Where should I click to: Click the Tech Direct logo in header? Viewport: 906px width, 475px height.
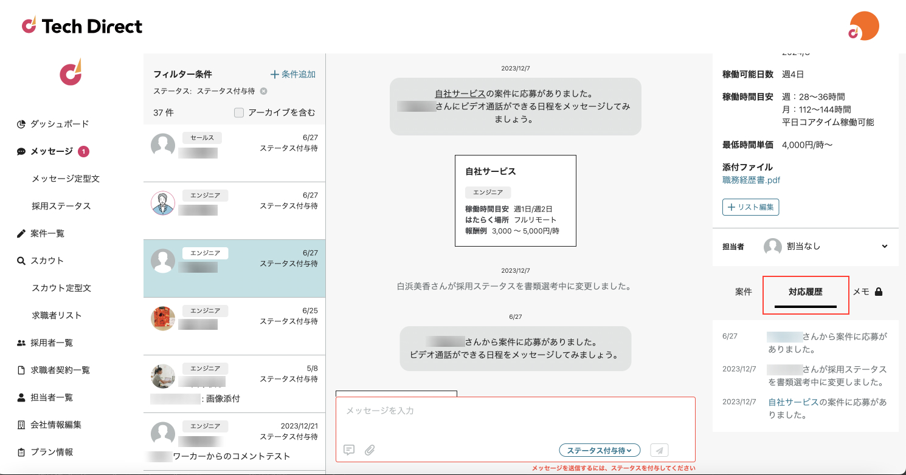point(82,26)
